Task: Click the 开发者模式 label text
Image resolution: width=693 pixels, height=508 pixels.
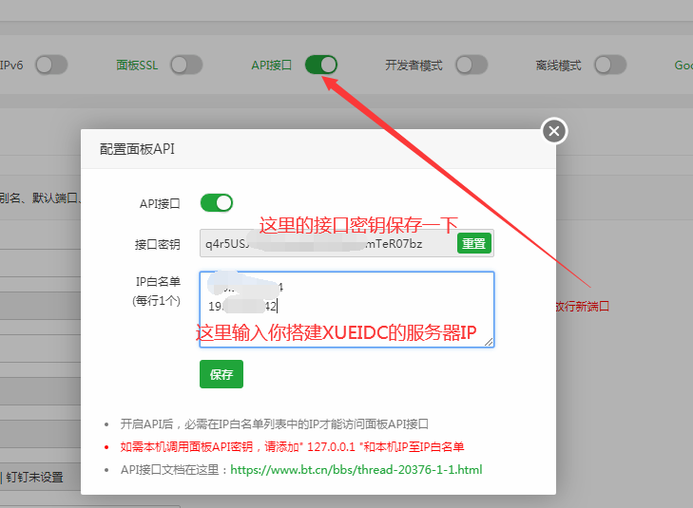Action: (414, 66)
